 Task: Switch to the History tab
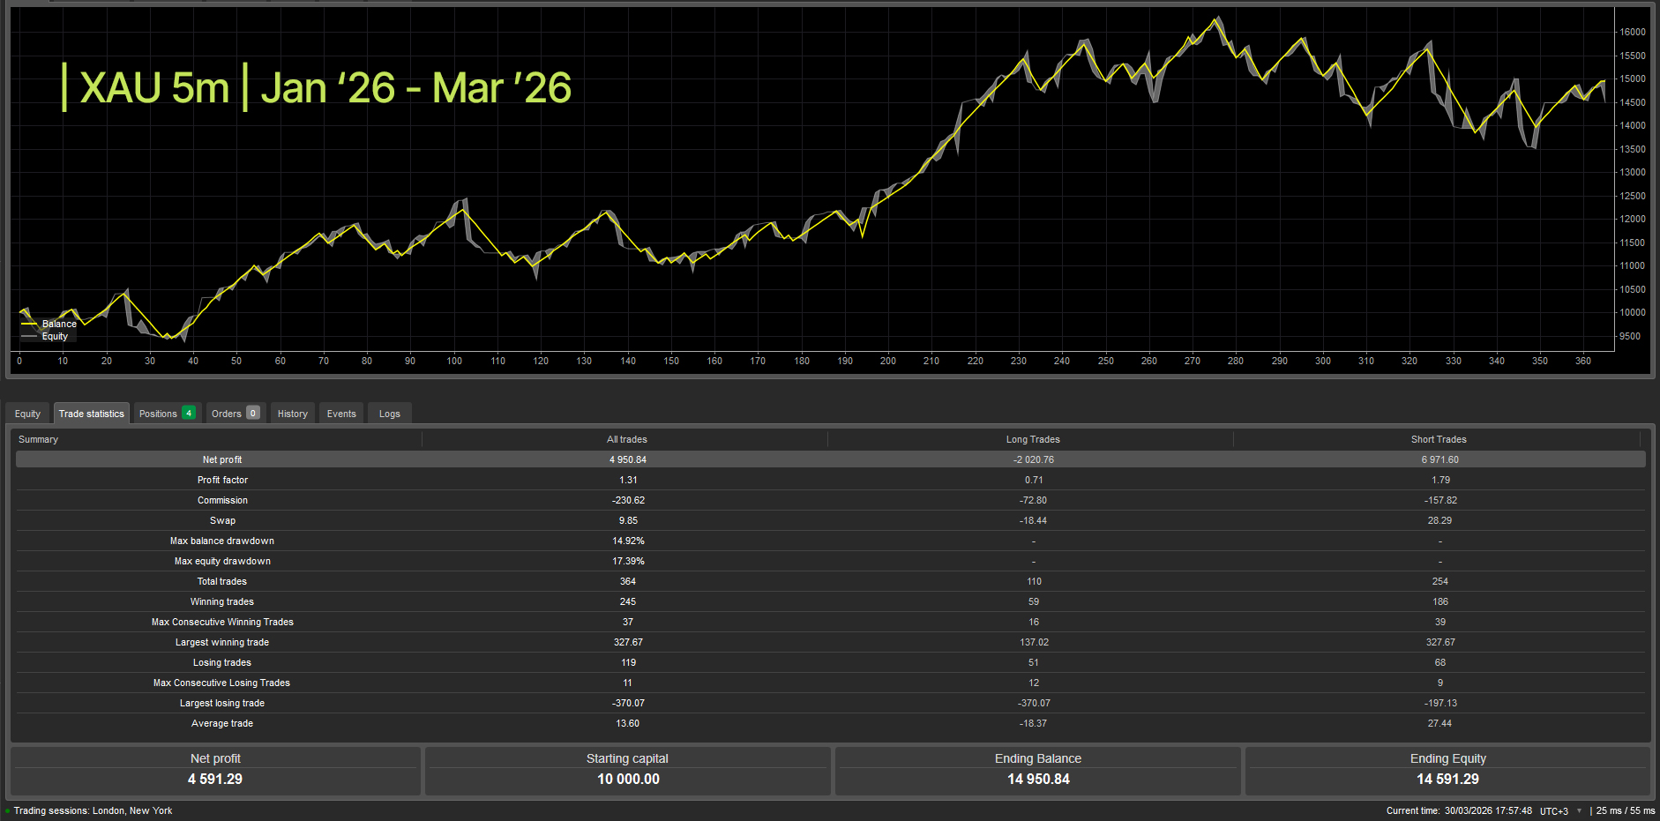tap(292, 413)
